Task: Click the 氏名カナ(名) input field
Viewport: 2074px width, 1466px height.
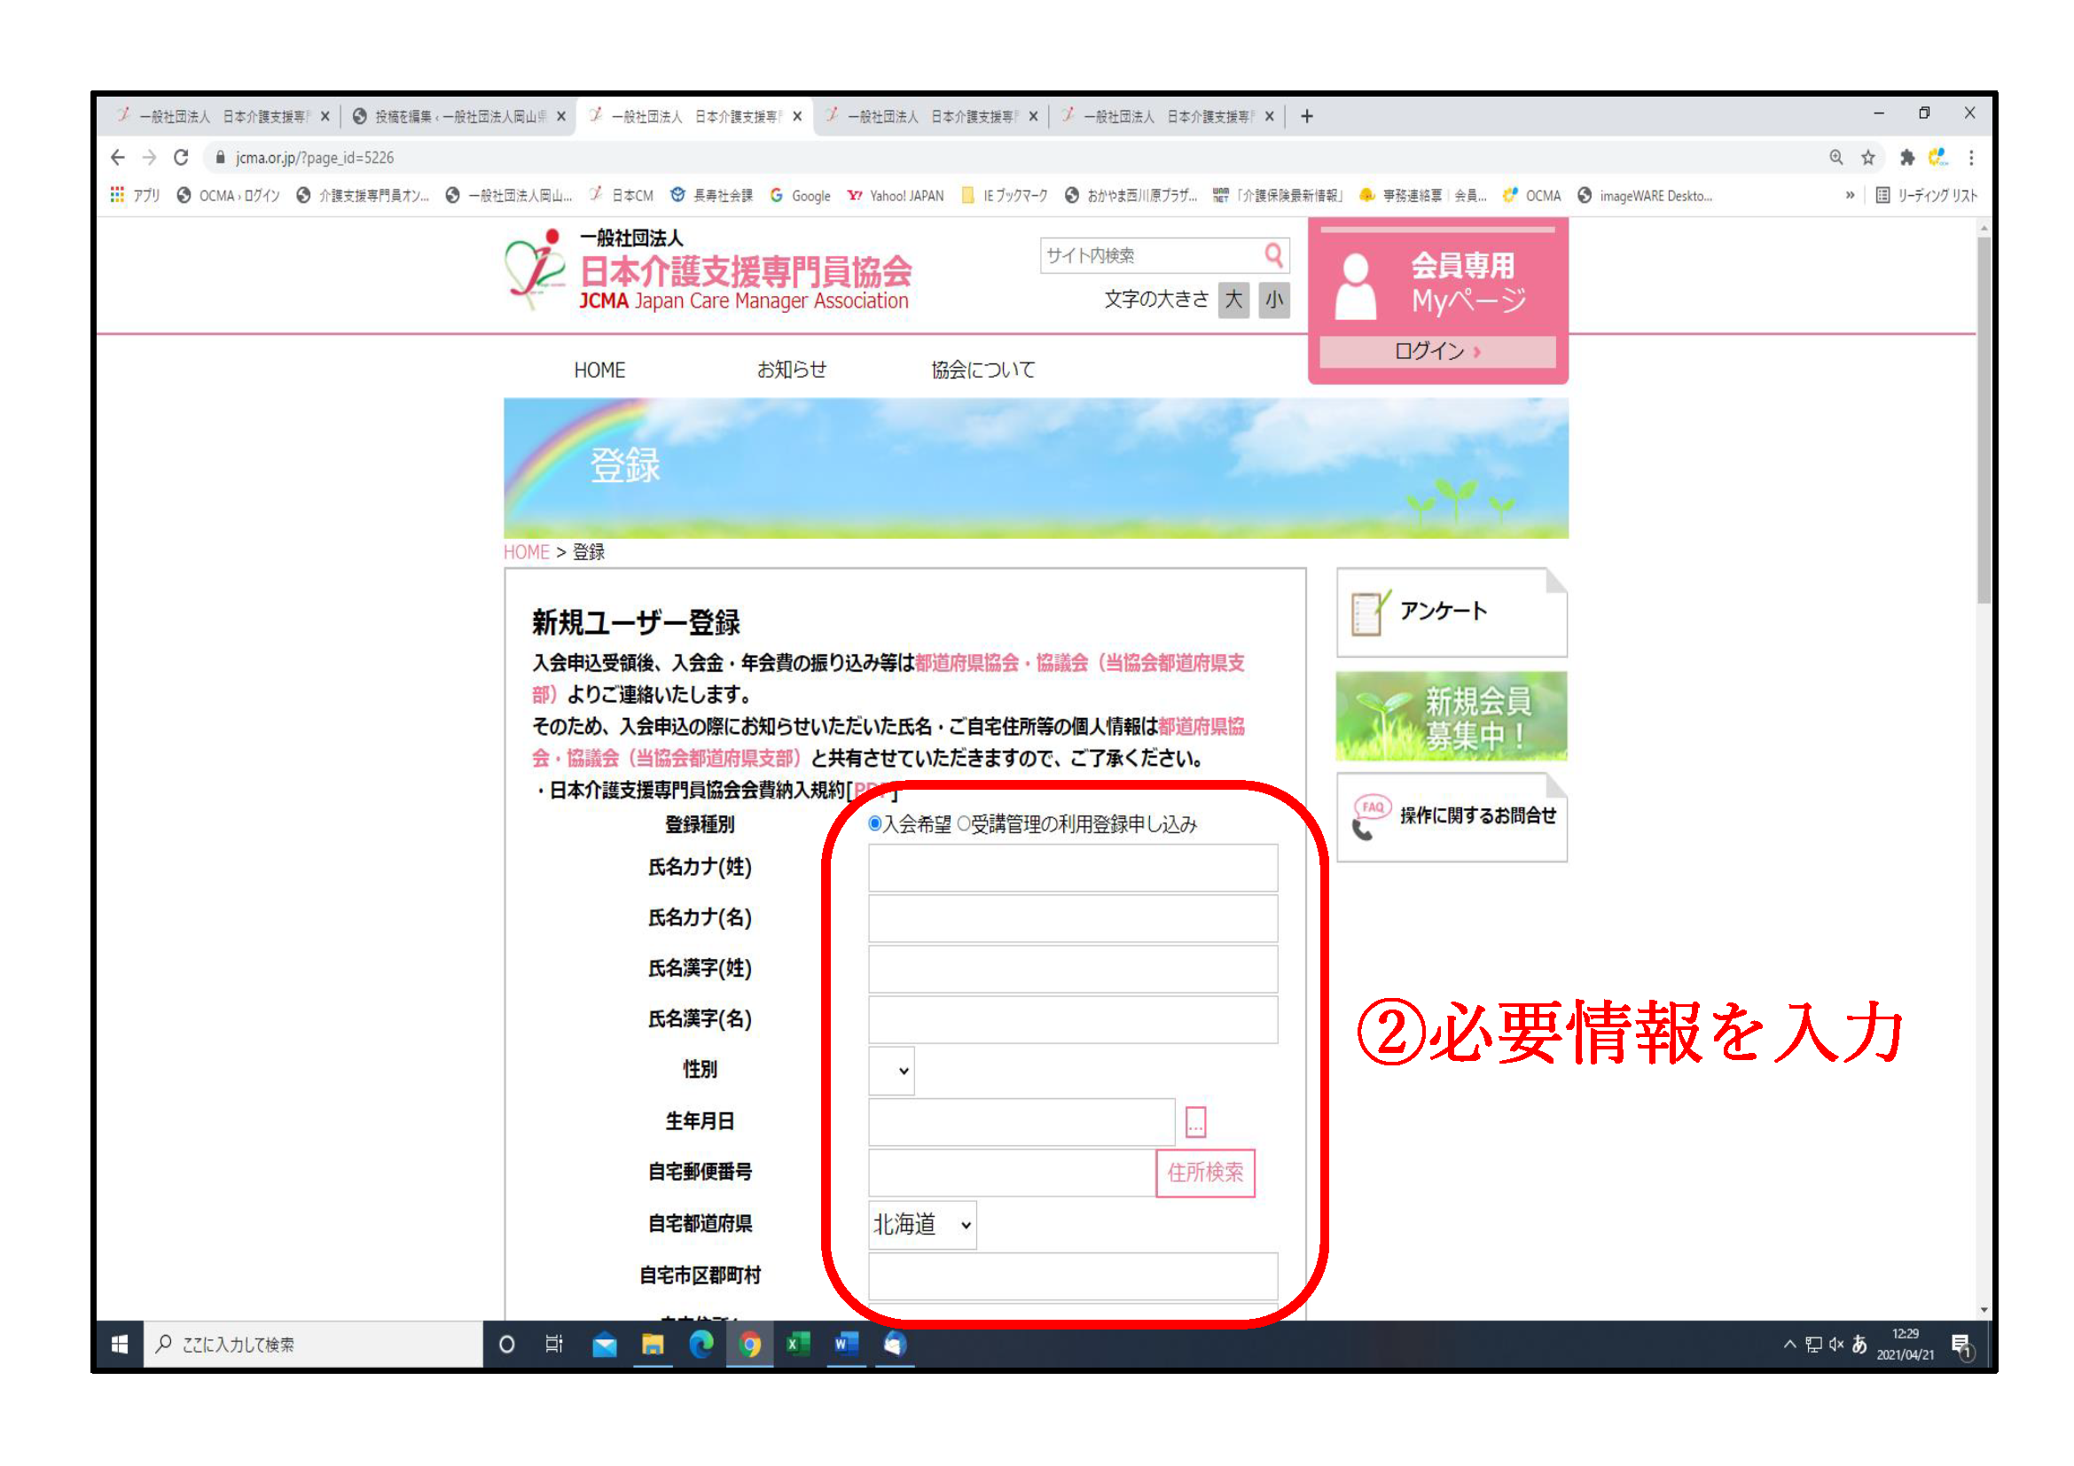Action: tap(1073, 918)
